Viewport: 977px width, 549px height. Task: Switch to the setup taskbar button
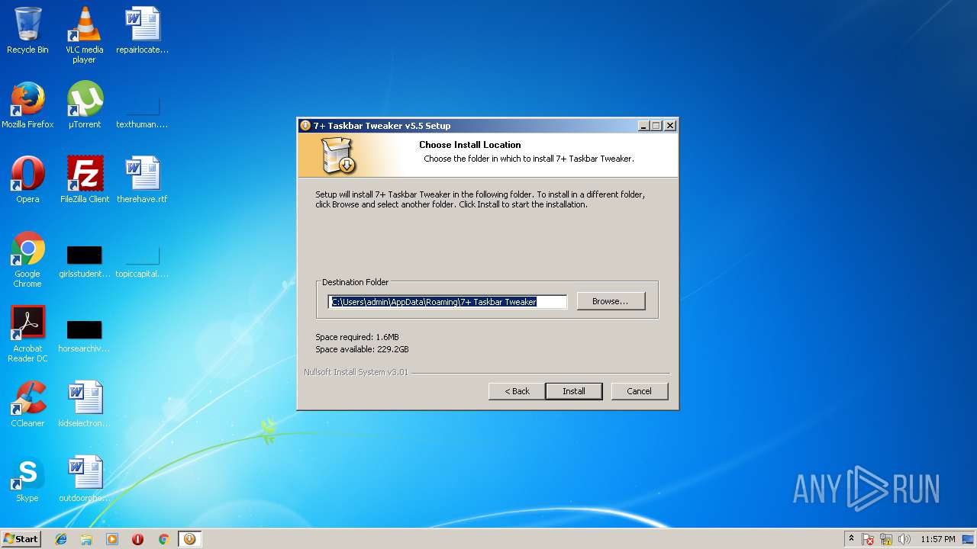click(189, 539)
